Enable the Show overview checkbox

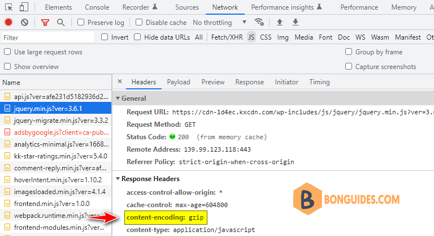tap(7, 66)
